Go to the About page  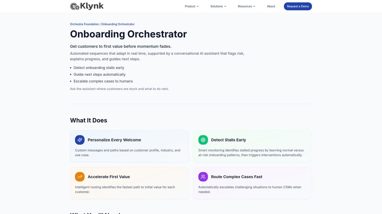pos(271,6)
